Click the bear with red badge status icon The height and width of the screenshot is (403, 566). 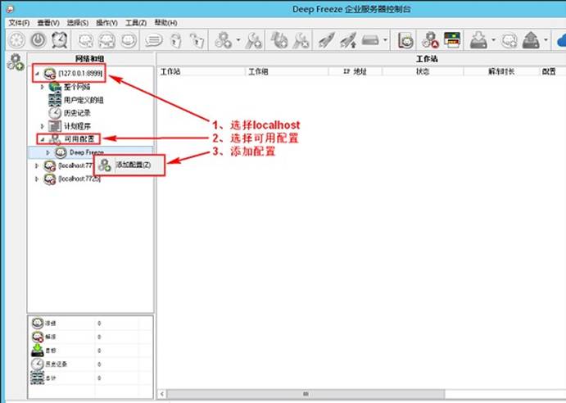pos(38,337)
